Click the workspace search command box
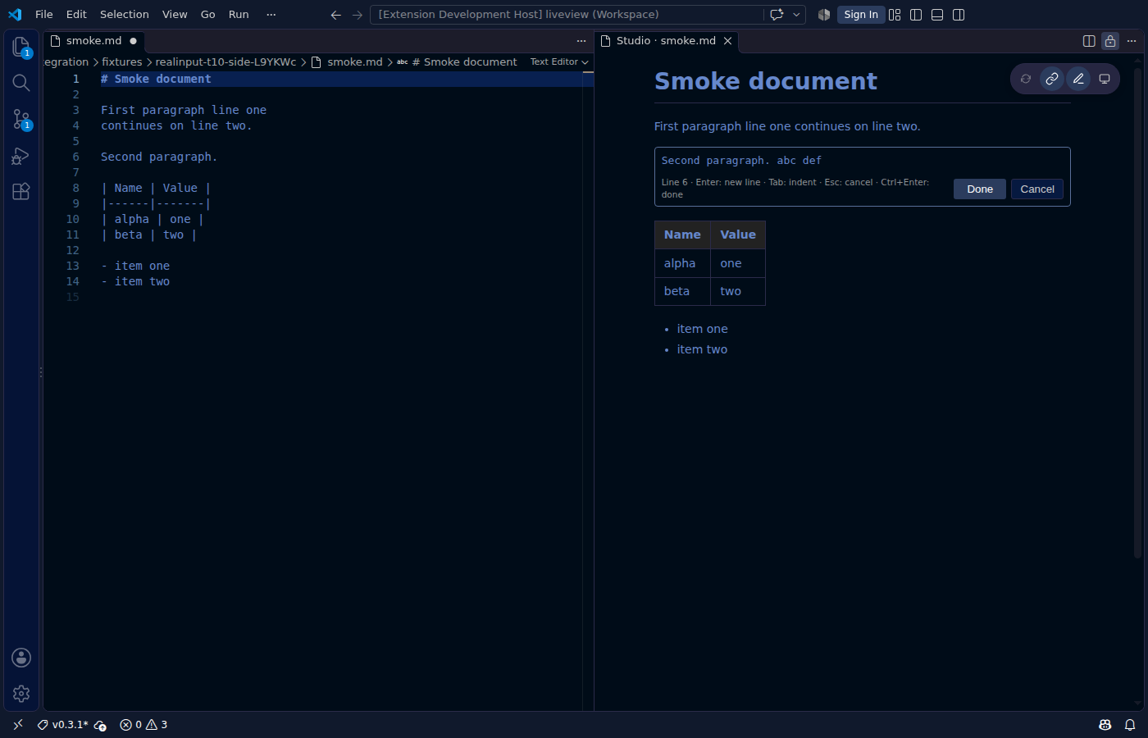This screenshot has height=738, width=1148. 566,15
